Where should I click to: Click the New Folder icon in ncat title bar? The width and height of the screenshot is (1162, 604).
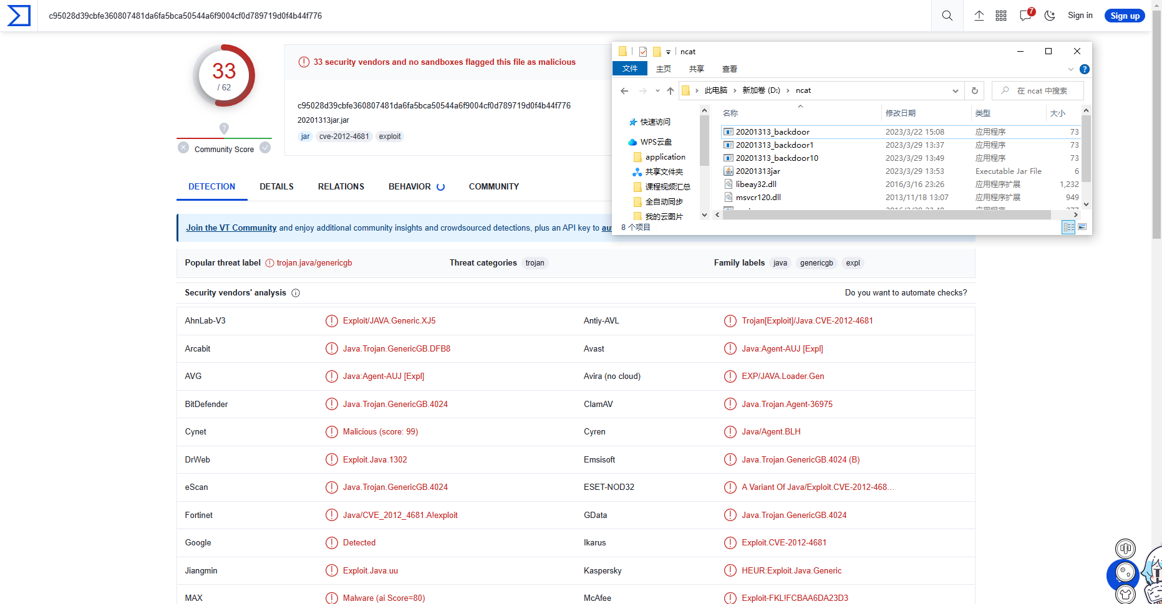pyautogui.click(x=657, y=52)
